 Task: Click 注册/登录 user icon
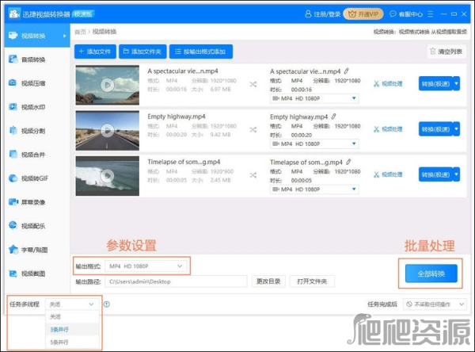(308, 14)
